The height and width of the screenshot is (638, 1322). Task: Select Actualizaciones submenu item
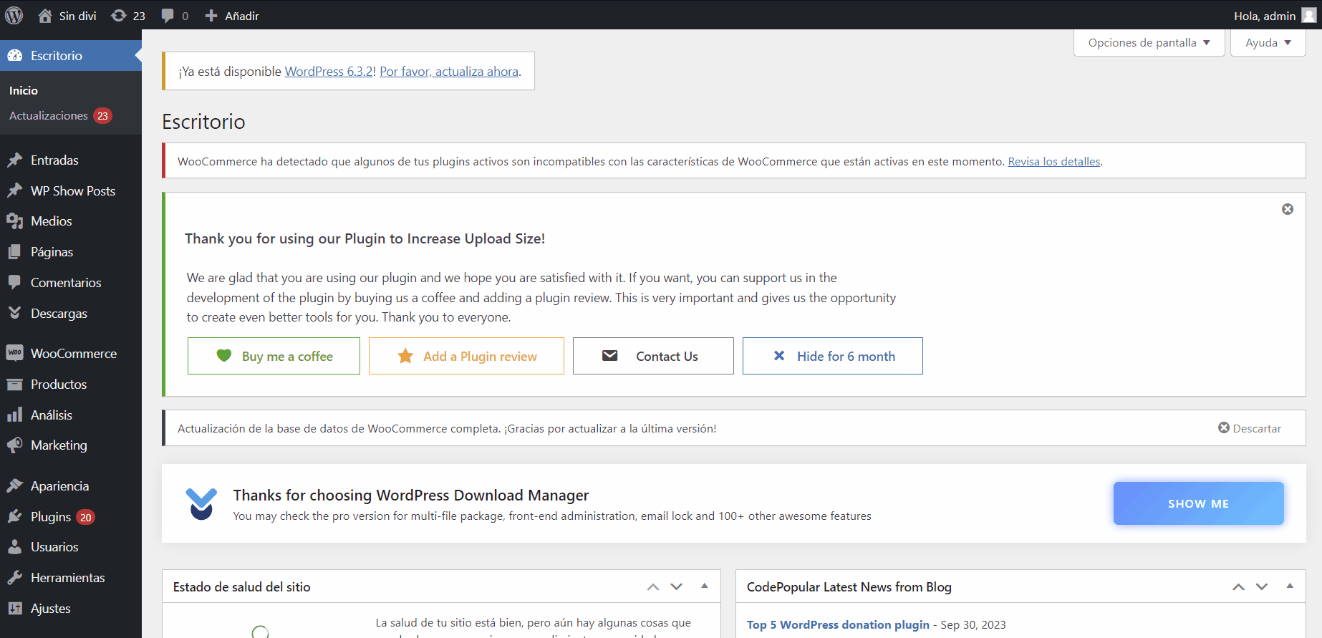(x=49, y=116)
